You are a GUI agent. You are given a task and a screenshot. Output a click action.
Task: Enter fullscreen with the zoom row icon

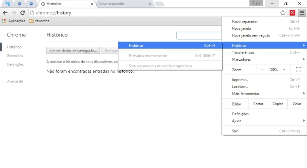click(x=298, y=69)
